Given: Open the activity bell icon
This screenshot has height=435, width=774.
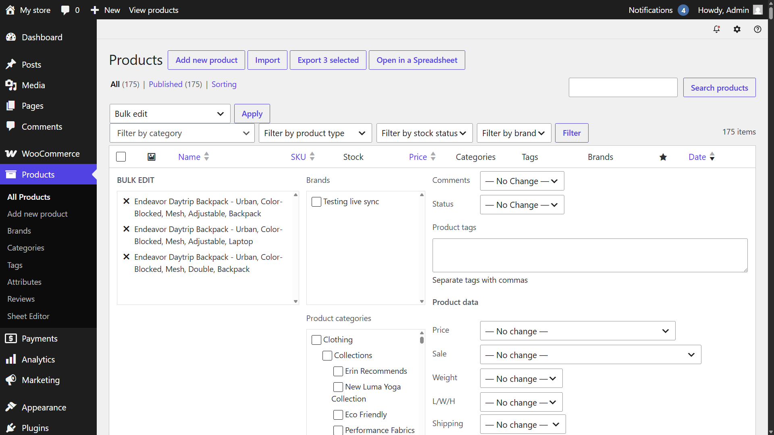Looking at the screenshot, I should click(716, 29).
